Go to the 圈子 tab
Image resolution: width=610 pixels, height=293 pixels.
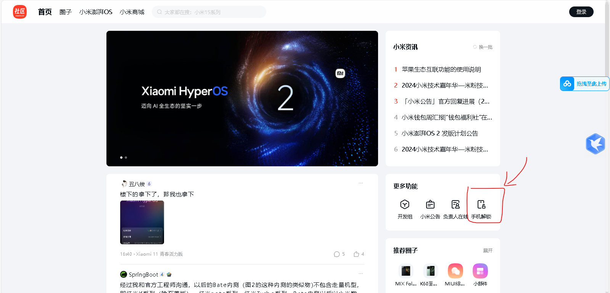click(66, 12)
